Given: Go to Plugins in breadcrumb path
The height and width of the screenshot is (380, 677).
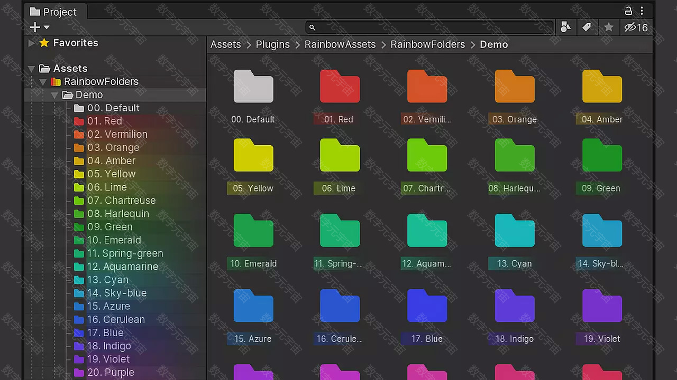Looking at the screenshot, I should [272, 44].
